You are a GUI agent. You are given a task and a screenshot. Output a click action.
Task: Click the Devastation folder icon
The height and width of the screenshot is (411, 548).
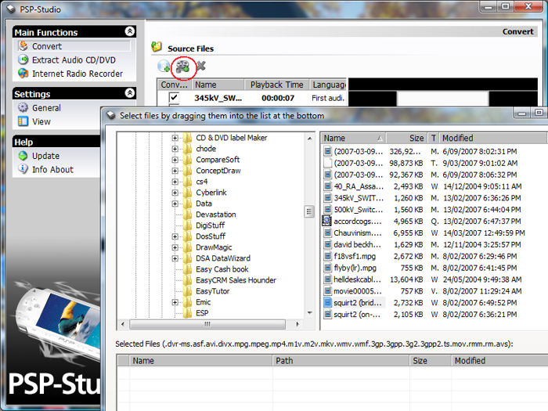coord(188,215)
